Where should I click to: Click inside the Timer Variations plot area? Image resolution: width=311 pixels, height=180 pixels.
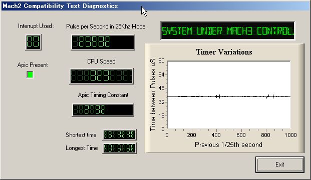[x=229, y=94]
